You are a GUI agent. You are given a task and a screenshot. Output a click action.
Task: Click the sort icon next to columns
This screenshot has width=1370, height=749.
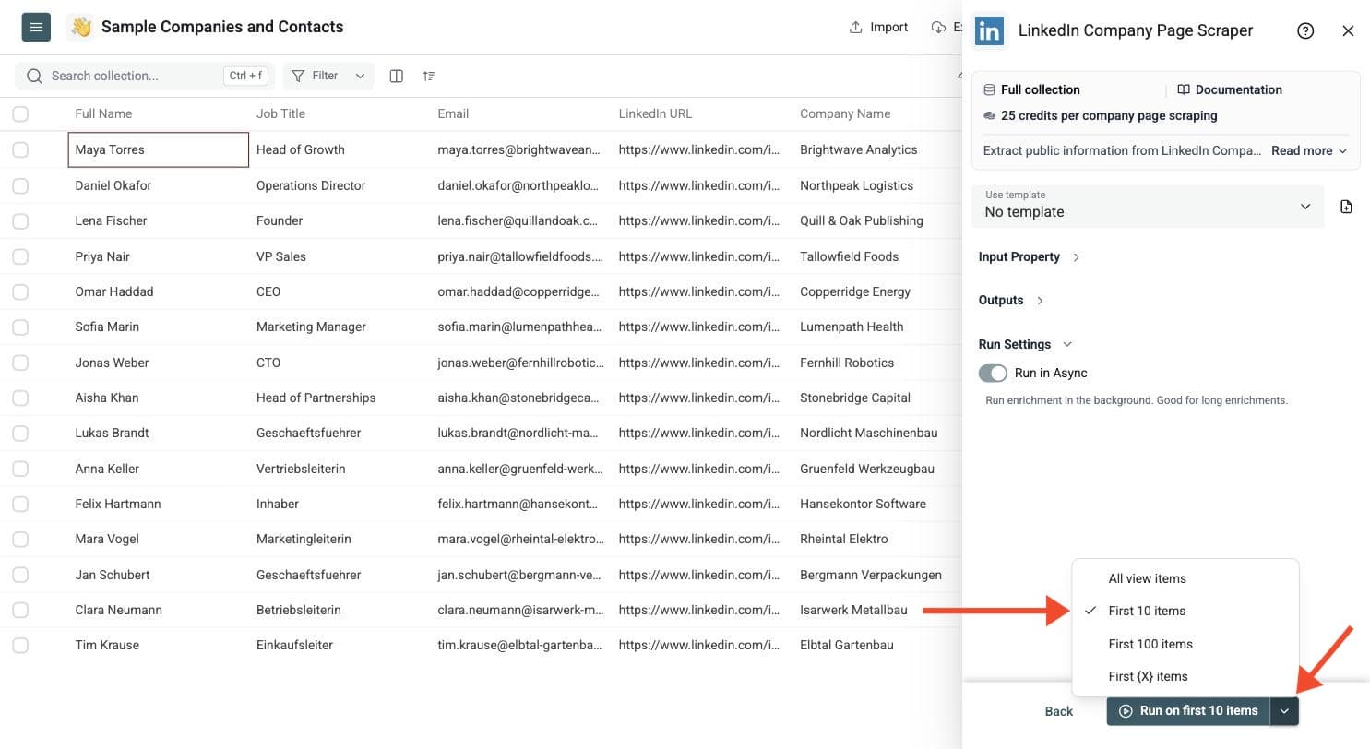[429, 76]
